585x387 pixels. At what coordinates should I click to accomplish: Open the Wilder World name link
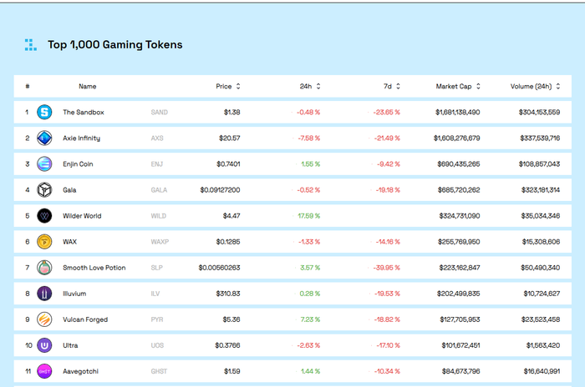pos(82,216)
